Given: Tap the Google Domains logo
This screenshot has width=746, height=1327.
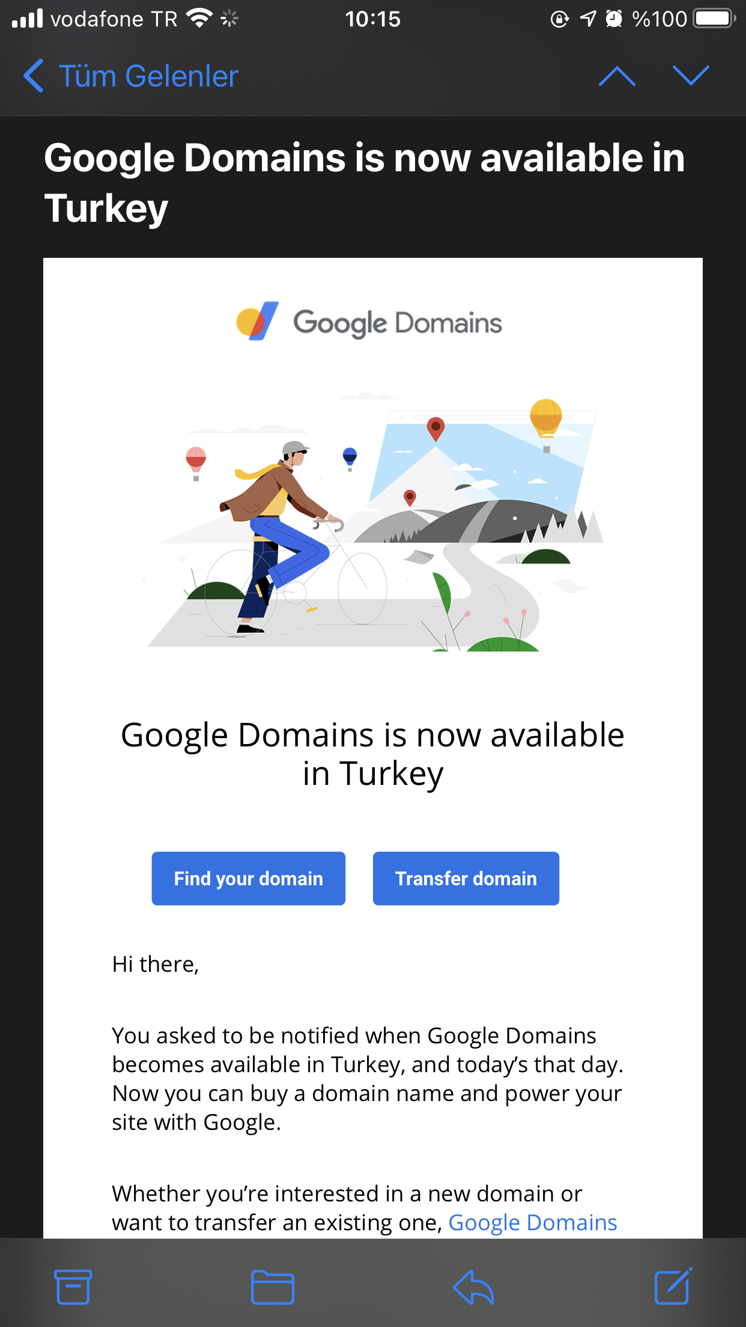Looking at the screenshot, I should pyautogui.click(x=369, y=322).
